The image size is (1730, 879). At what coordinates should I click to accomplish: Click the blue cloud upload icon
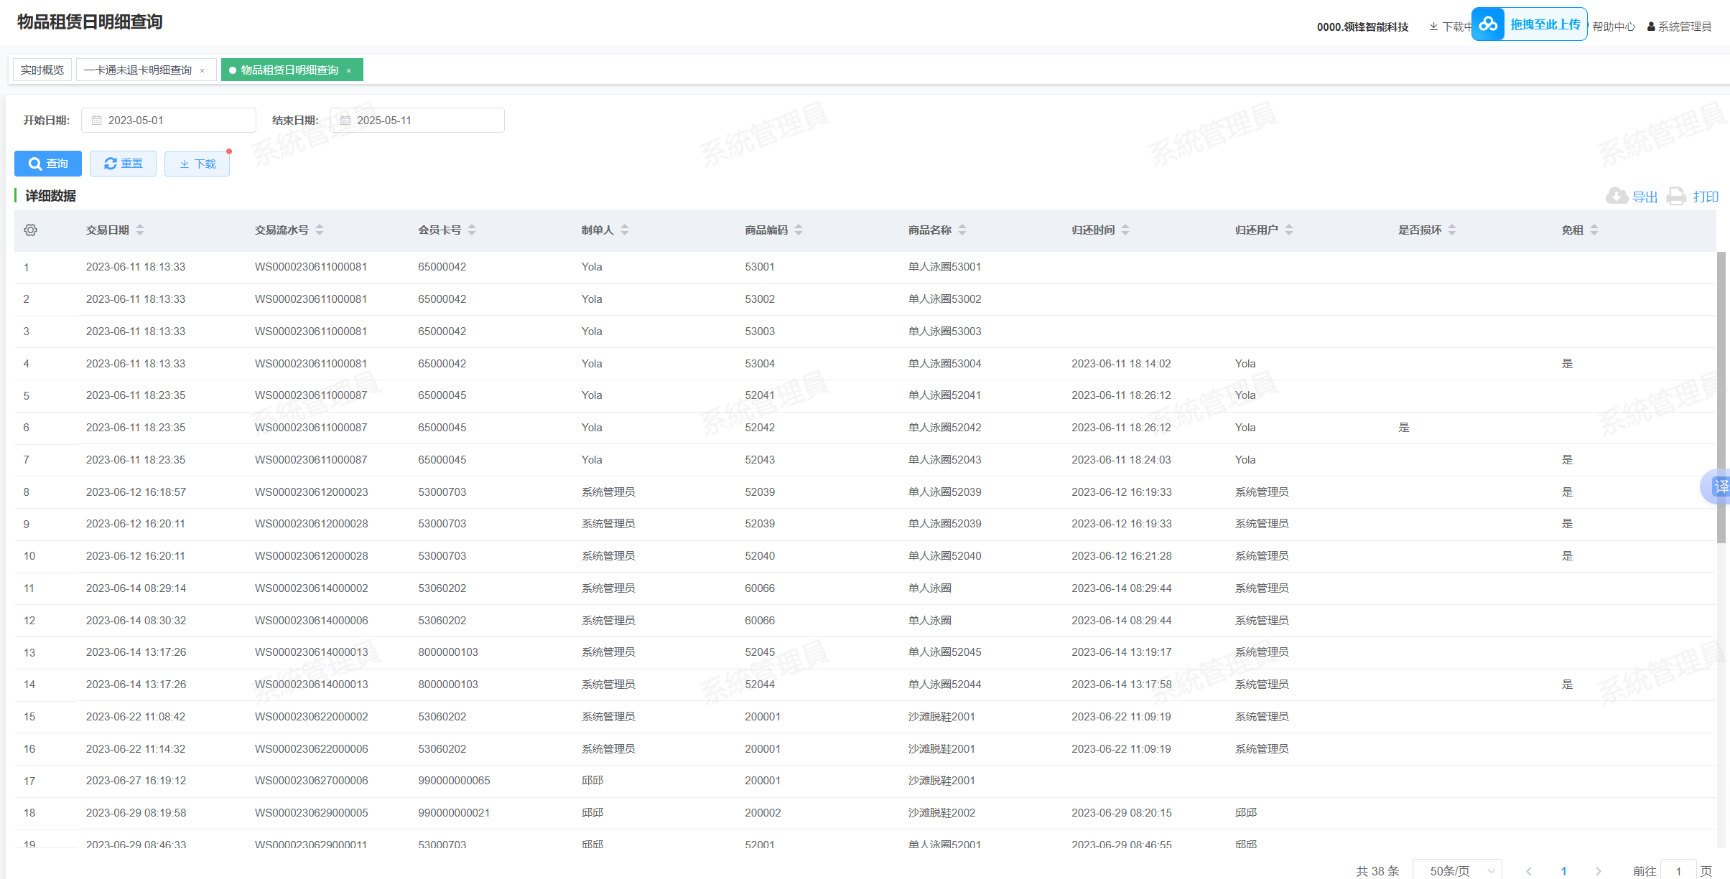[1488, 24]
